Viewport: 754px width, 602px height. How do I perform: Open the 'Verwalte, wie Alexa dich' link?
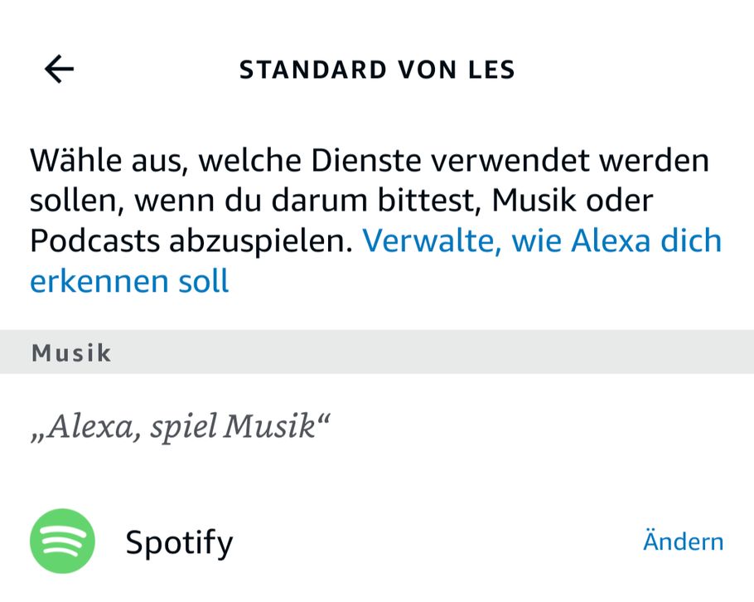click(542, 240)
